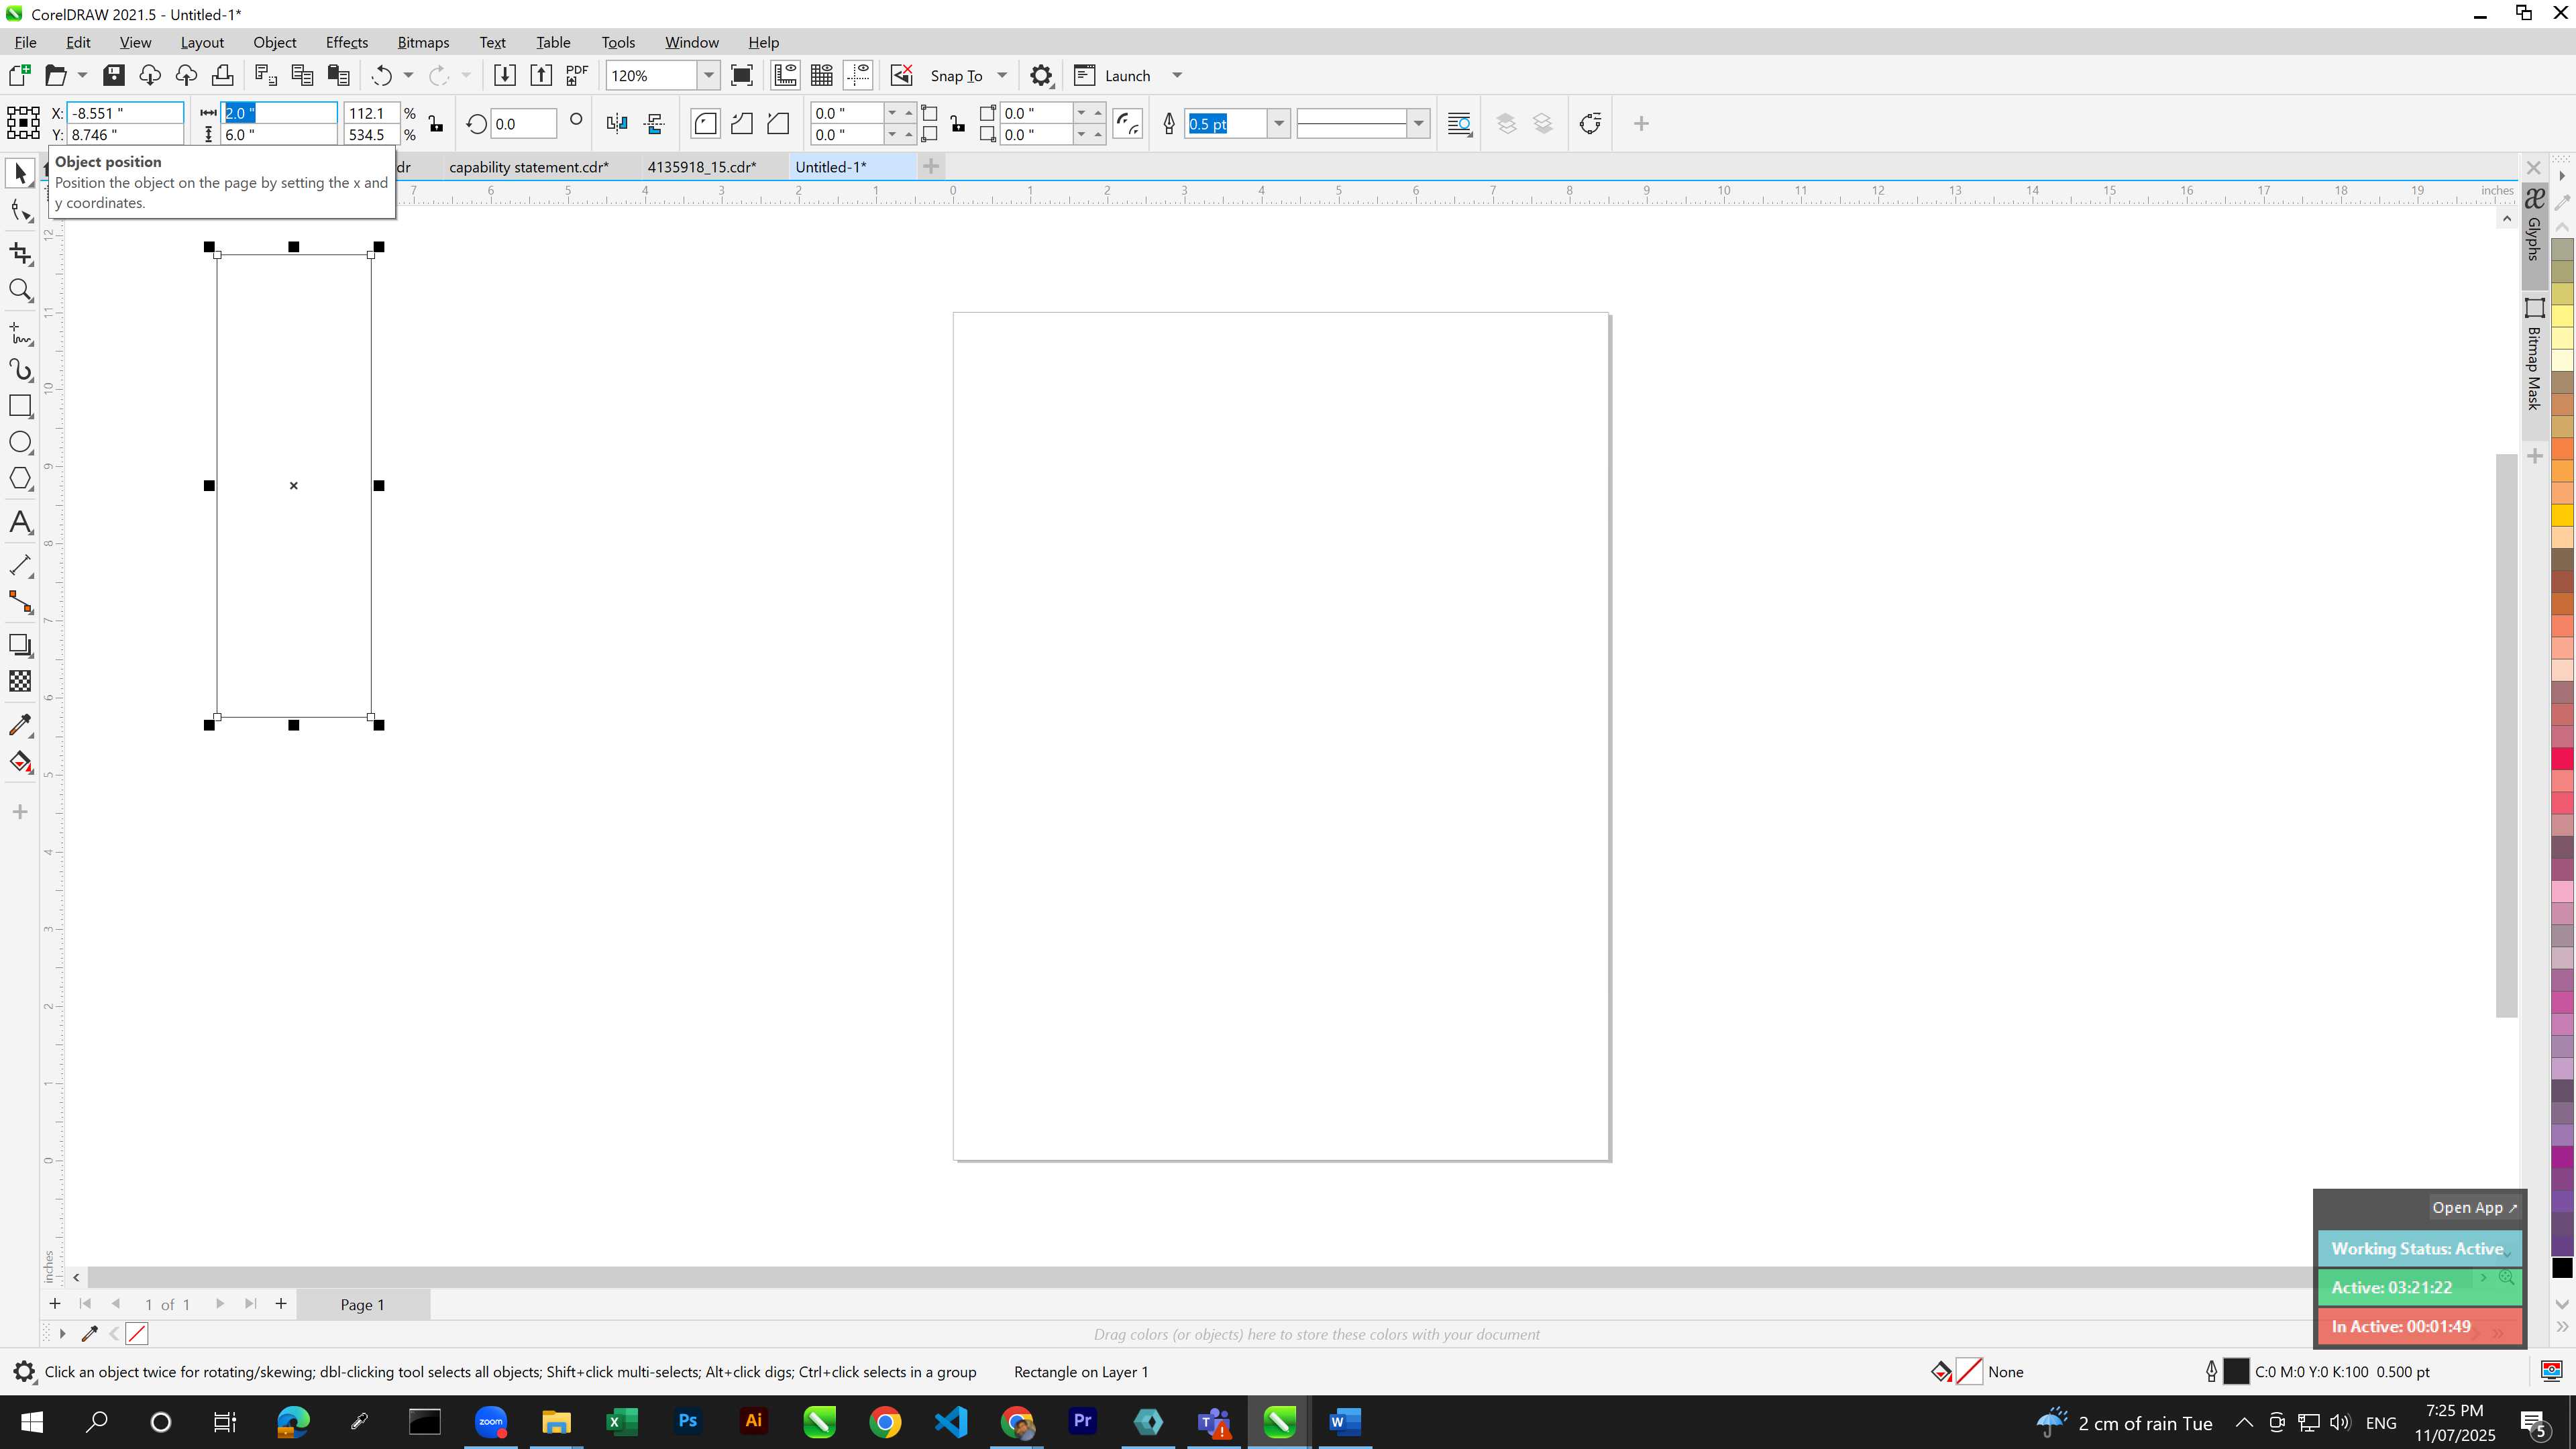This screenshot has height=1449, width=2576.
Task: Open the line style dropdown
Action: pyautogui.click(x=1418, y=124)
